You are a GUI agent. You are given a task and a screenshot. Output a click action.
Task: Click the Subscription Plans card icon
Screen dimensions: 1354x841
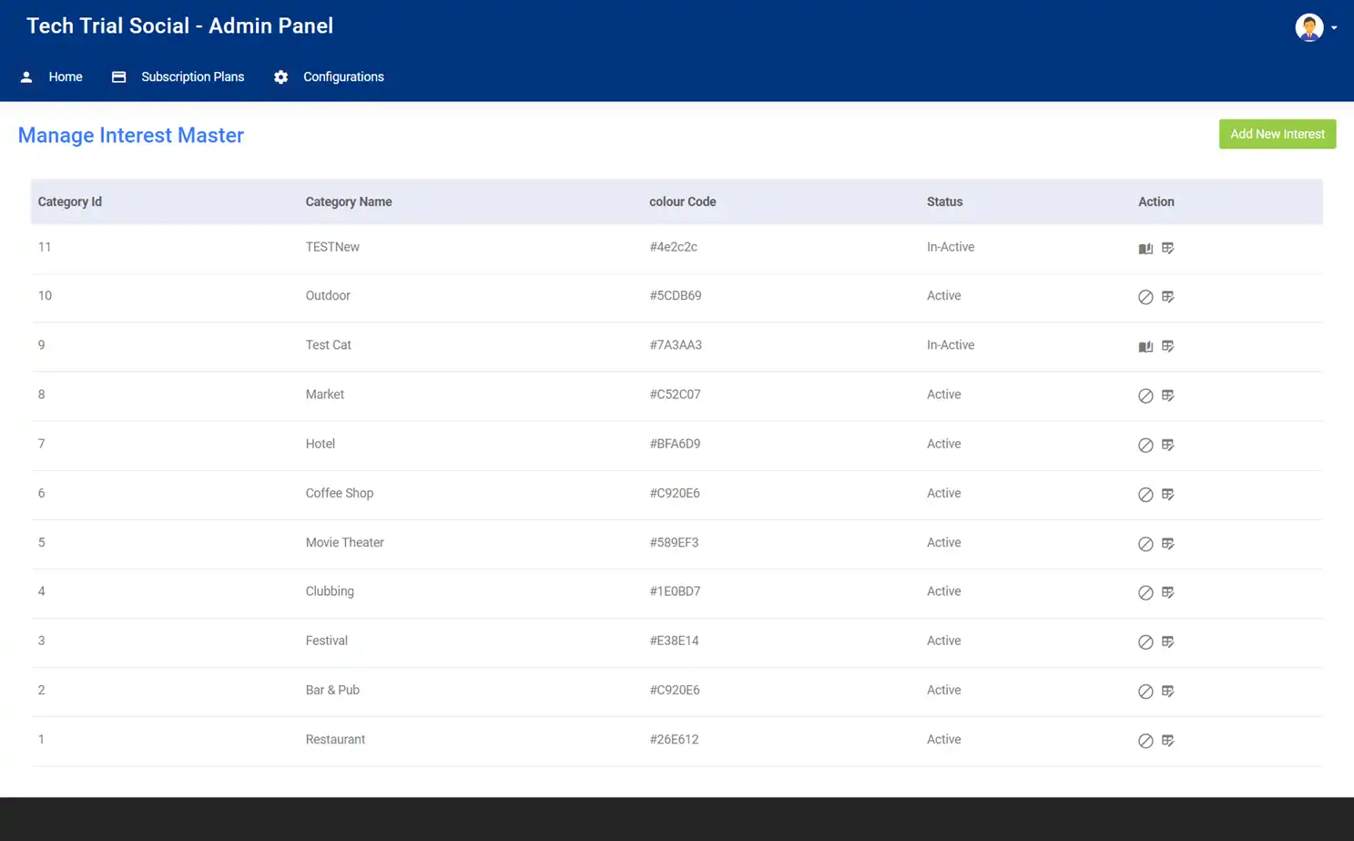[x=118, y=77]
